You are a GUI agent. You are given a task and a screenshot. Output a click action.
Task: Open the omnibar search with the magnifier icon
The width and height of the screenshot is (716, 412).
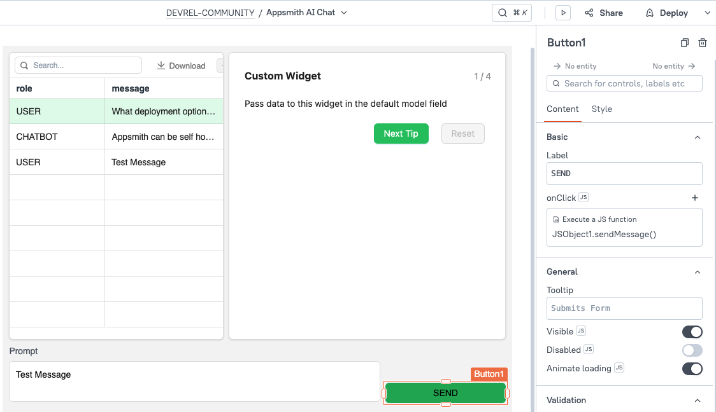(502, 12)
